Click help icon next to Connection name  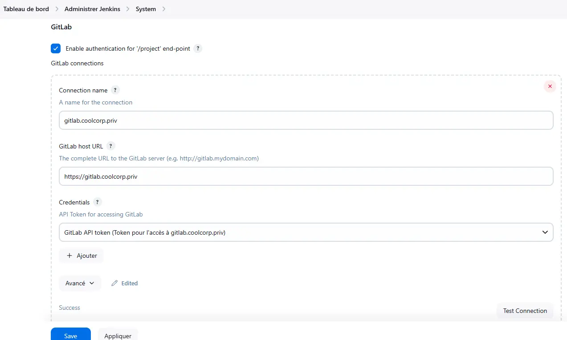pos(115,90)
